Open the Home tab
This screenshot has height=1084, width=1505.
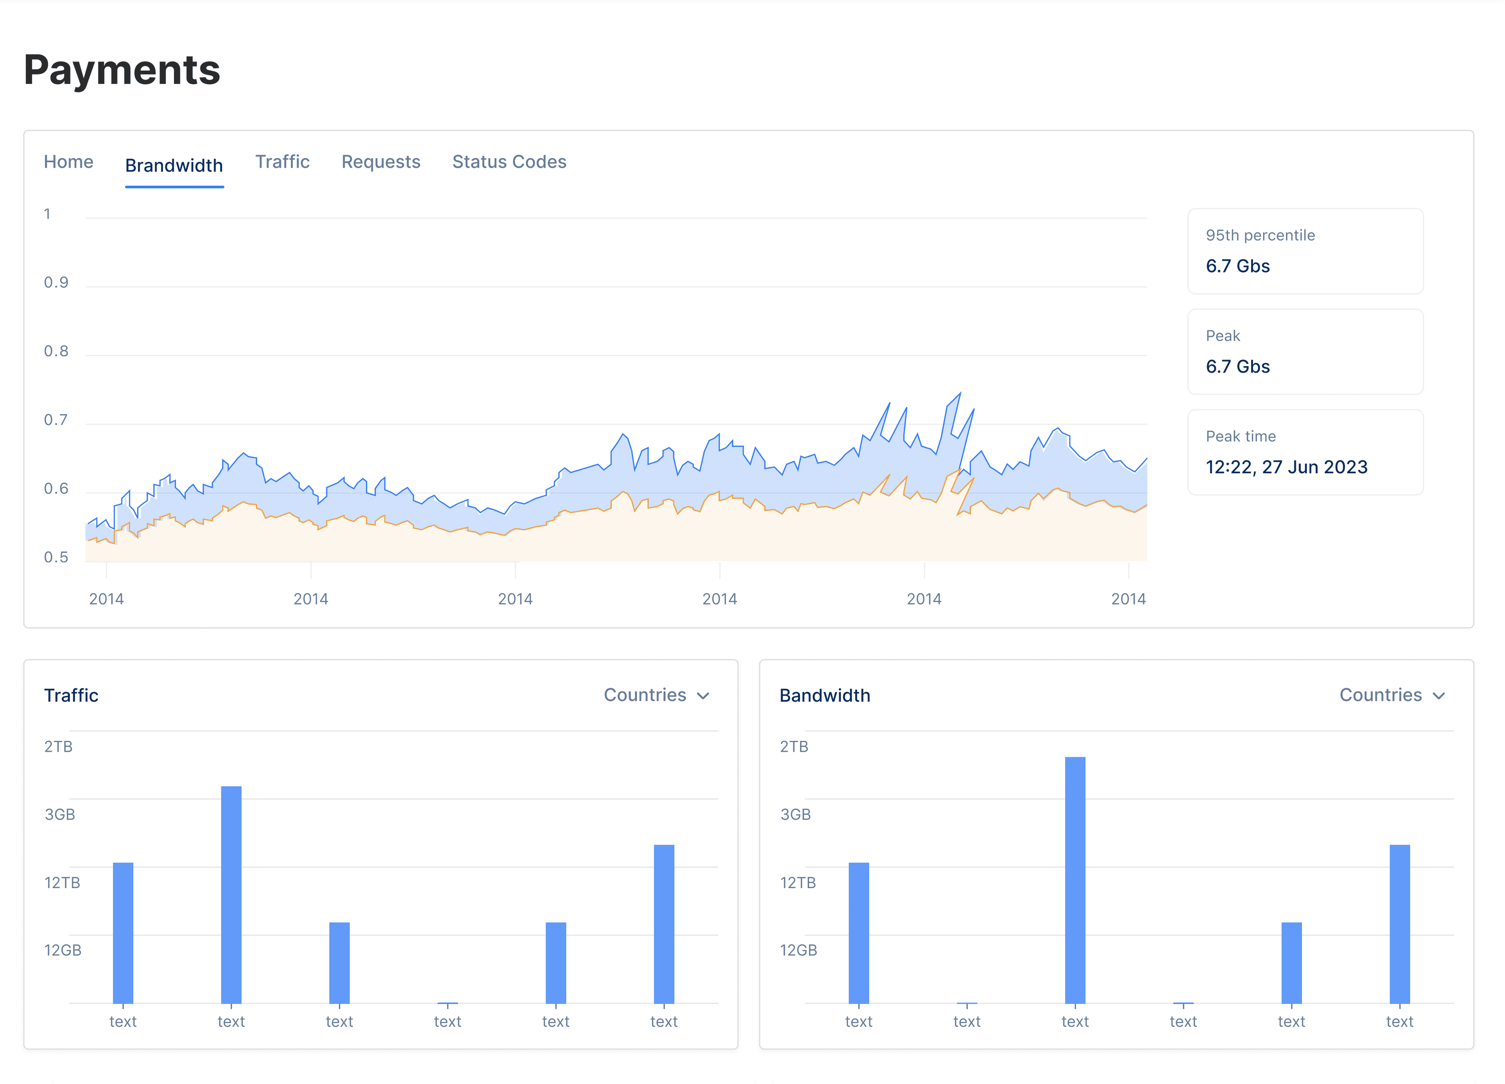pyautogui.click(x=68, y=162)
